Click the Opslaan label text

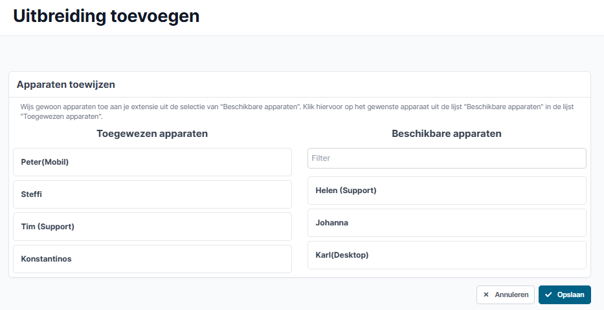(x=570, y=294)
